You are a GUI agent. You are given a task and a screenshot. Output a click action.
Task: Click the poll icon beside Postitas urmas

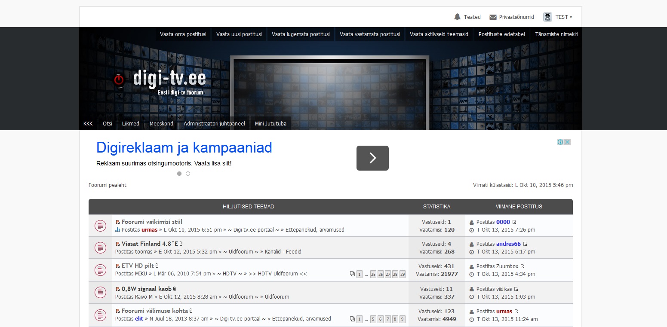(x=117, y=230)
